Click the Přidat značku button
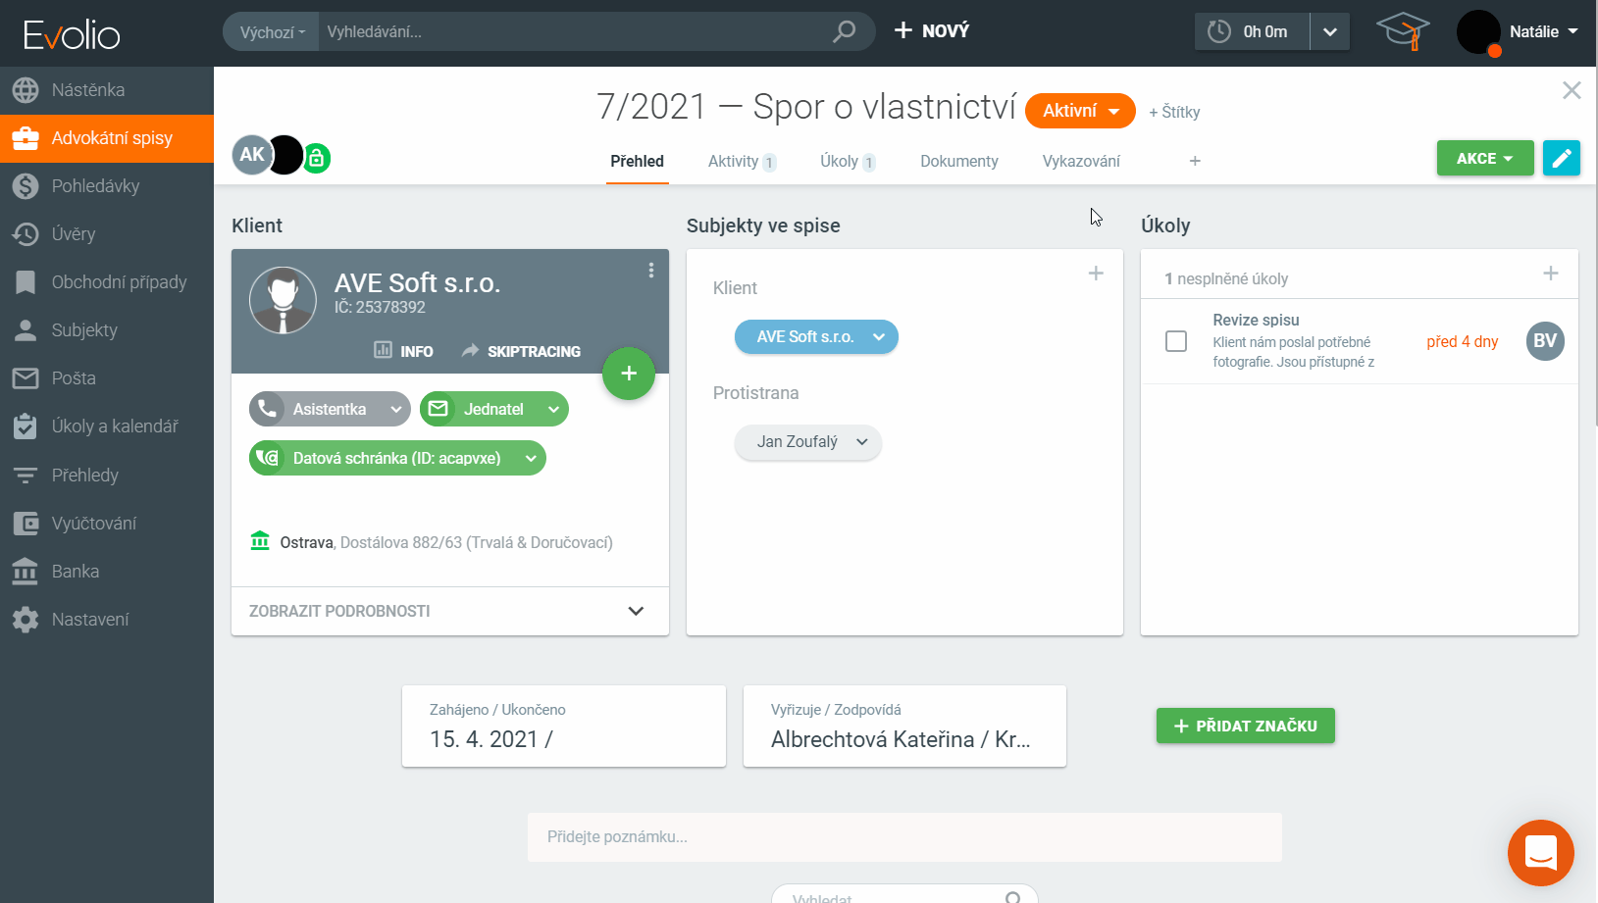 (1245, 726)
